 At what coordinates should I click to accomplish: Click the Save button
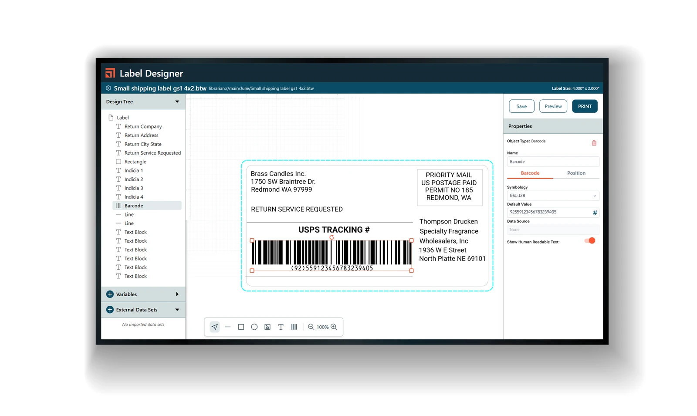521,106
